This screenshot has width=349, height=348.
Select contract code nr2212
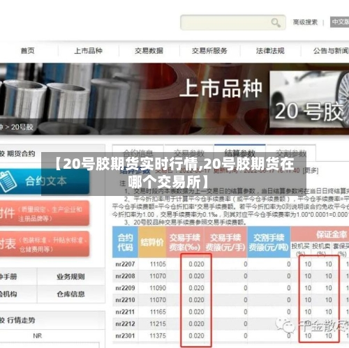[x=125, y=324]
